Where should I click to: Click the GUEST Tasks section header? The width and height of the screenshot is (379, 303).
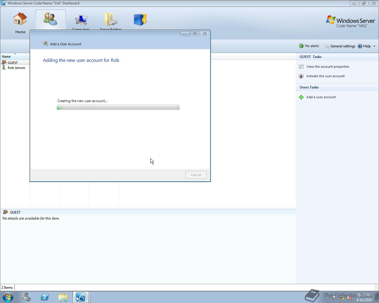coord(311,57)
